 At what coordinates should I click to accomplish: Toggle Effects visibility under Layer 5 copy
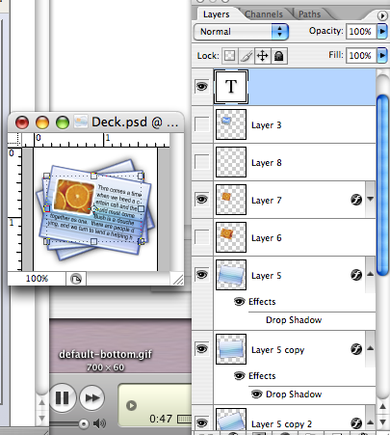click(239, 375)
